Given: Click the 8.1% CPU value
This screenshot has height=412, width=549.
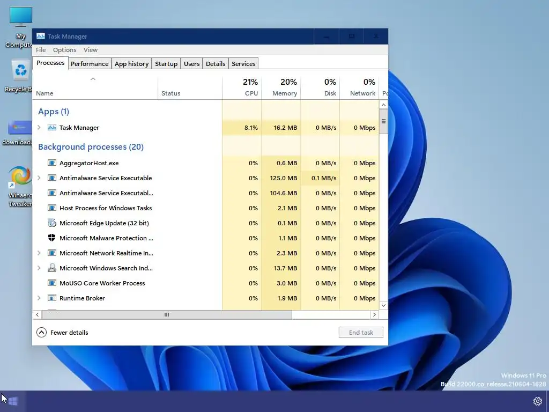Looking at the screenshot, I should click(251, 128).
